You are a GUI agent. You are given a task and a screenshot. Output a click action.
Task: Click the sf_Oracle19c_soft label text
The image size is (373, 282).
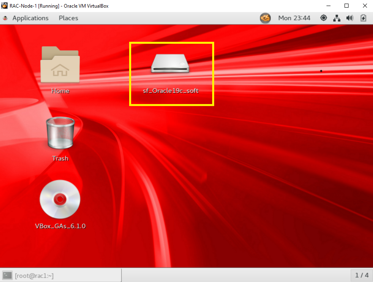coord(170,91)
